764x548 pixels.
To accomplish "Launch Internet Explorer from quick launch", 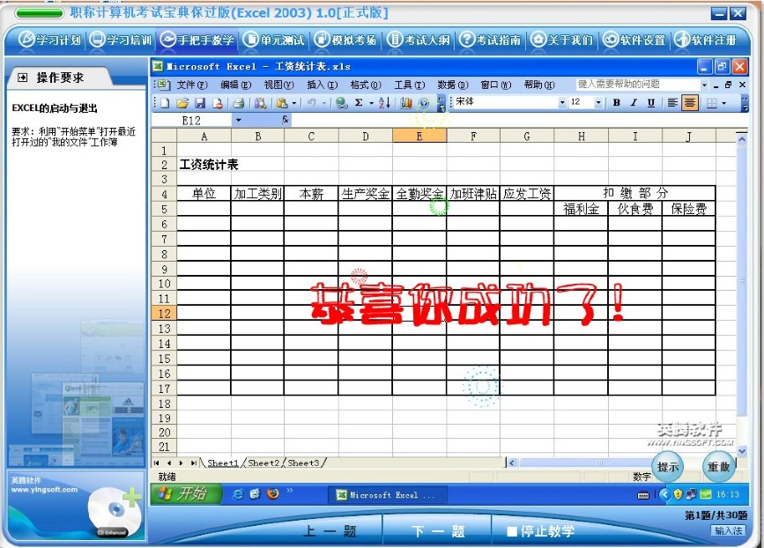I will (x=238, y=494).
